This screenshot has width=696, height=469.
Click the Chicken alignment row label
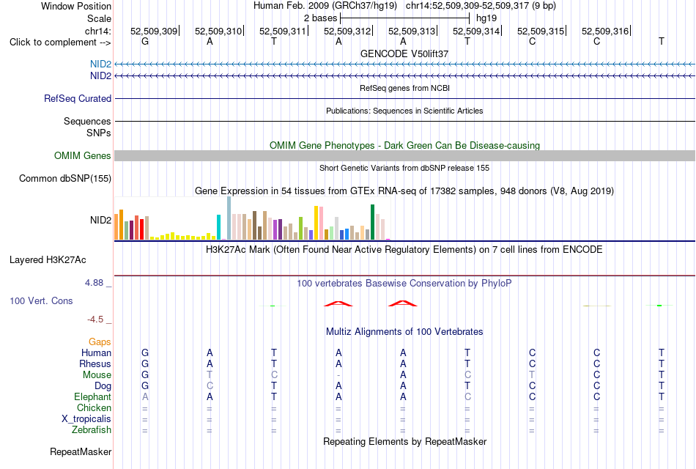coord(94,407)
